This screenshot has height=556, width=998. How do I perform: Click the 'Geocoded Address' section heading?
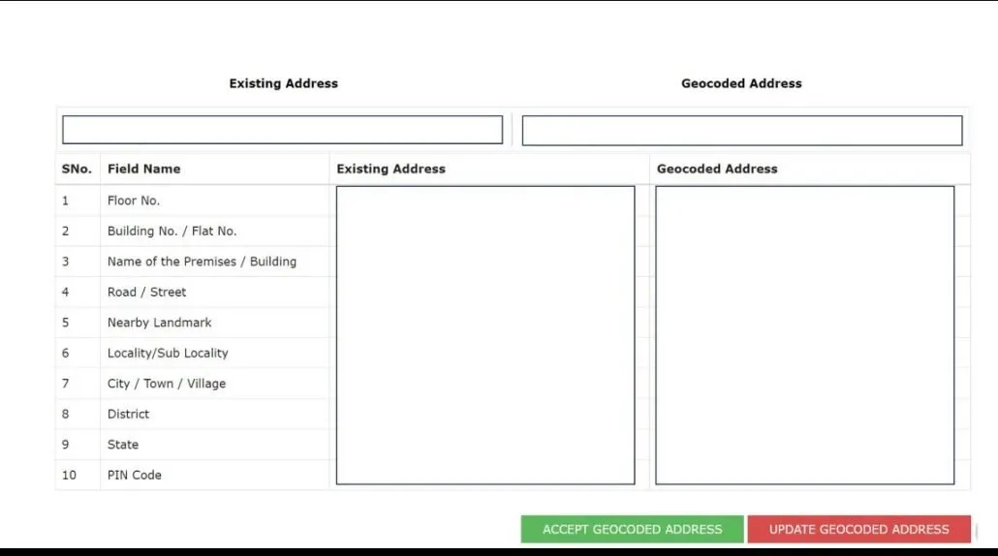[741, 83]
